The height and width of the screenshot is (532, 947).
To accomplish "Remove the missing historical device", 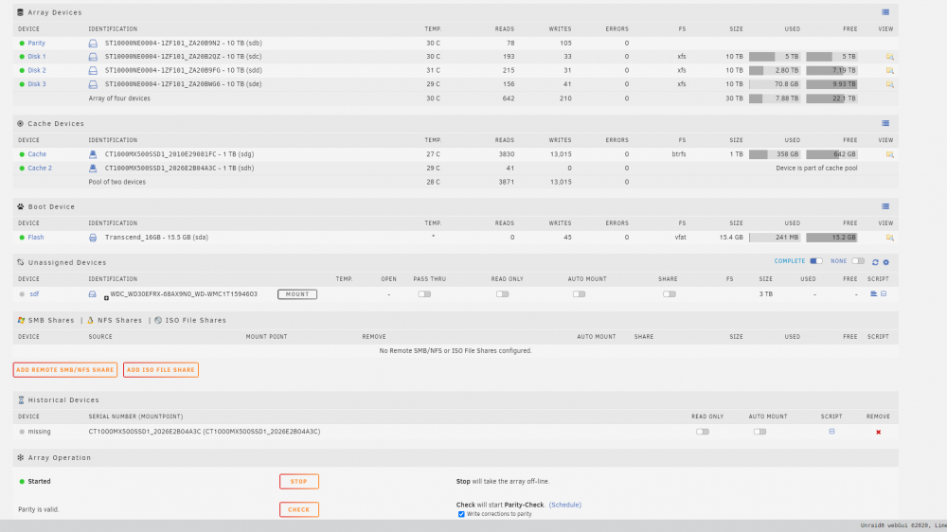I will click(878, 432).
